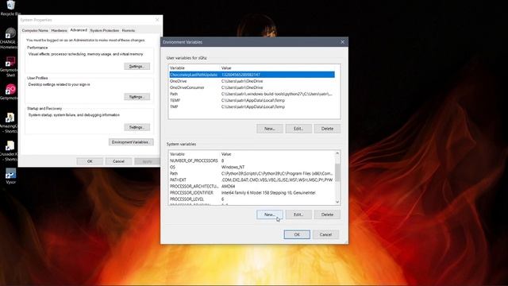The width and height of the screenshot is (508, 286).
Task: Select the TEMP user variable row
Action: tap(252, 101)
